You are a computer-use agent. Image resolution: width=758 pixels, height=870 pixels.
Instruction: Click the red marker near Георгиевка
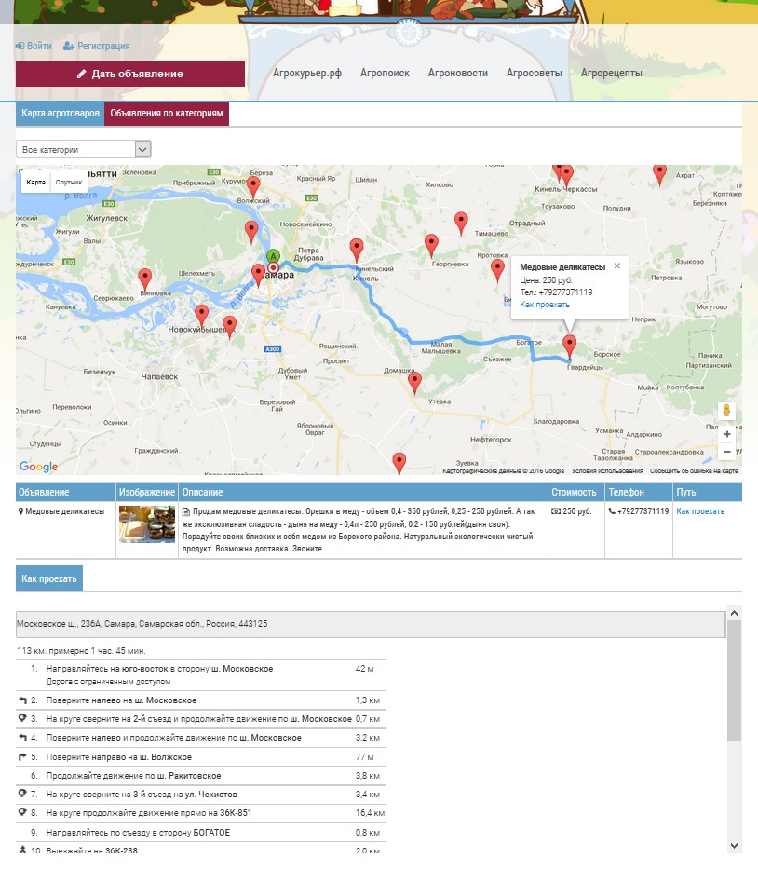[431, 245]
